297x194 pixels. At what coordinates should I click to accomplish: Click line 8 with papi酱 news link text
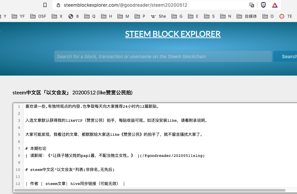[115, 156]
